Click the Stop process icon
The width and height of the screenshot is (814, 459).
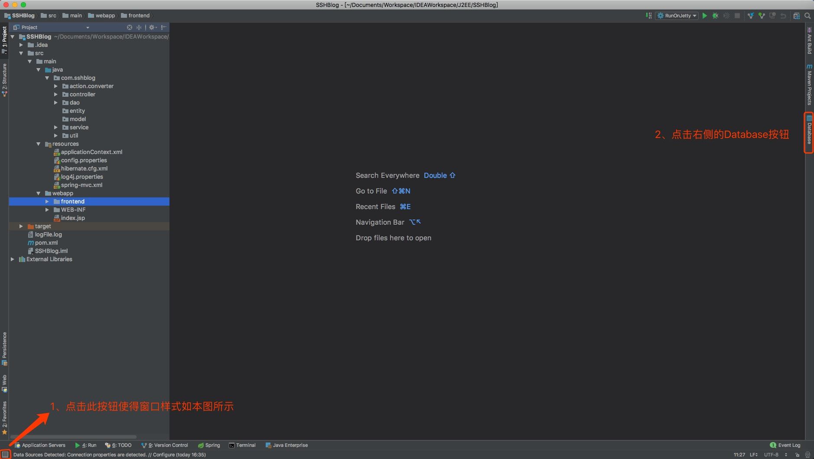[x=737, y=16]
